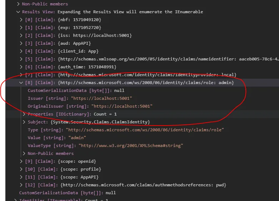Expand claim [12] authnmethodsreferences chevron
Viewport: 279px width, 201px height.
pos(21,185)
